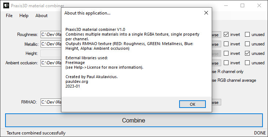Close the About this application dialog
Screen dimensions: 268x137
tap(206, 13)
